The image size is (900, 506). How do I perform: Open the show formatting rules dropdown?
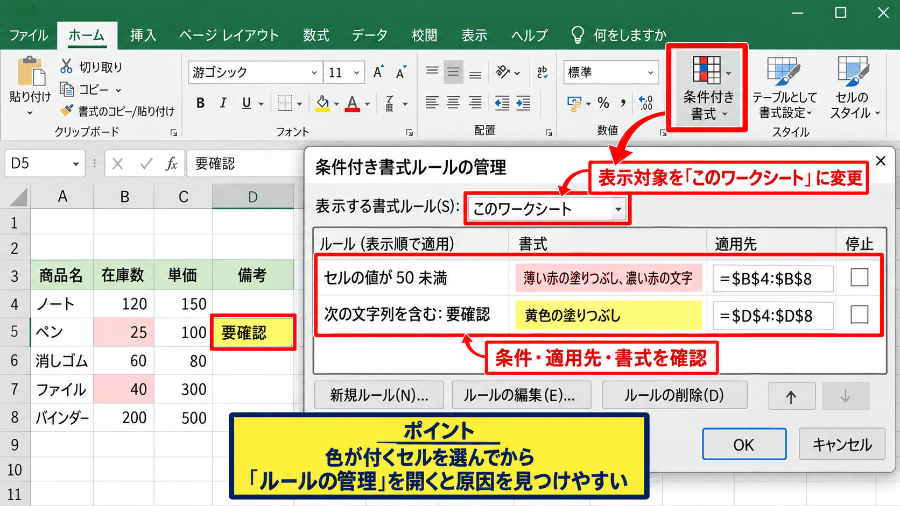618,209
